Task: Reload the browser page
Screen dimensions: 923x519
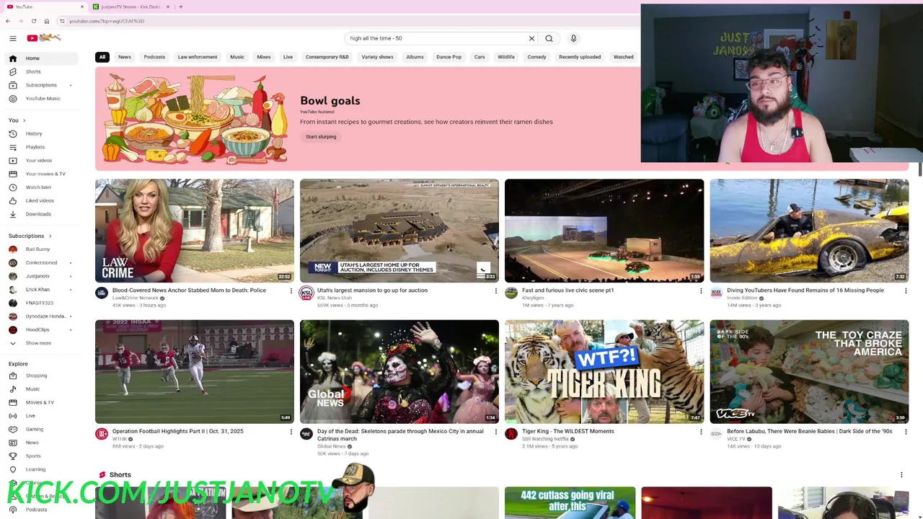Action: click(x=33, y=21)
